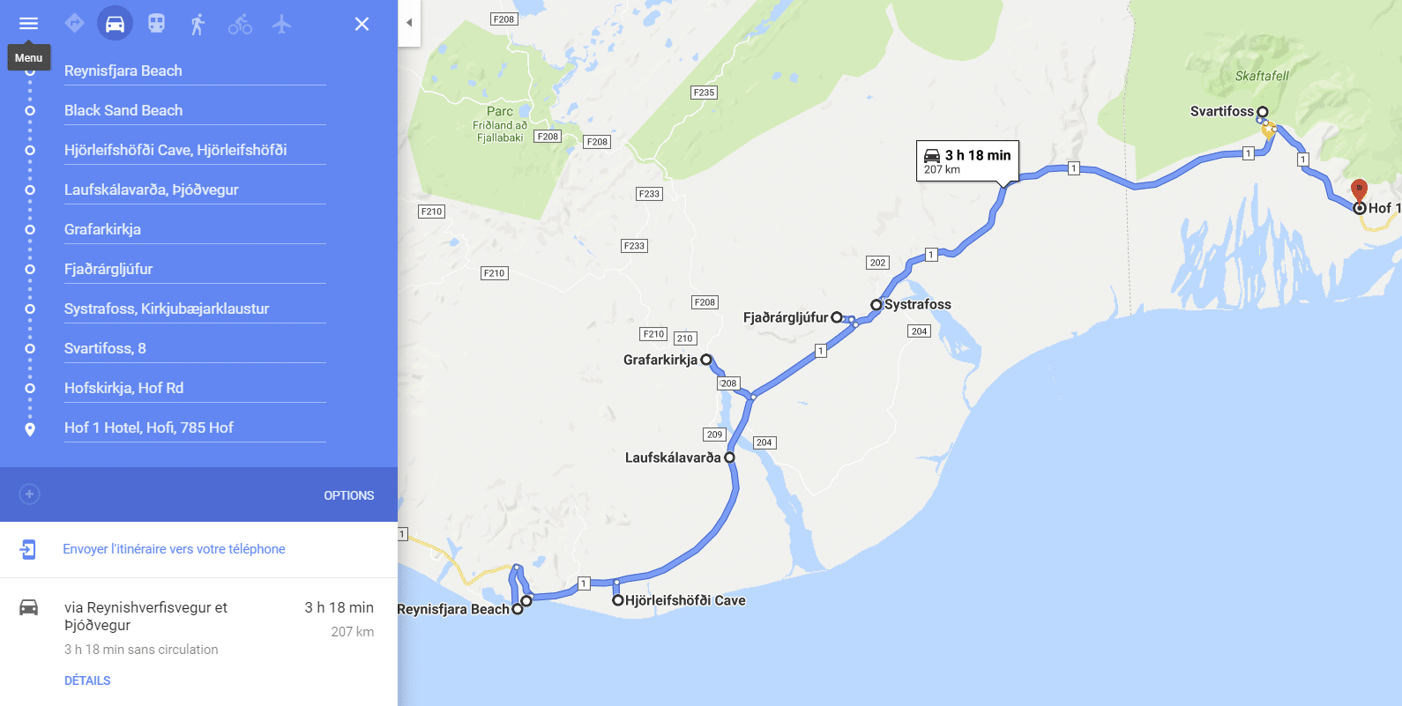This screenshot has height=706, width=1402.
Task: Click the Systrafoss waypoint marker on map
Action: tap(876, 304)
